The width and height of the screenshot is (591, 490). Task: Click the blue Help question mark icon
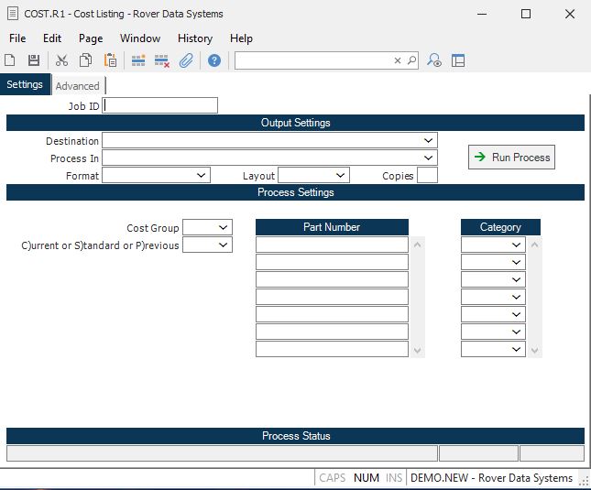pos(214,60)
